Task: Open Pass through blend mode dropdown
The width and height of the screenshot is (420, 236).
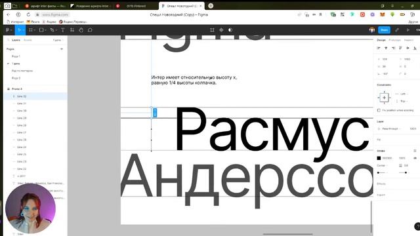Action: 389,128
